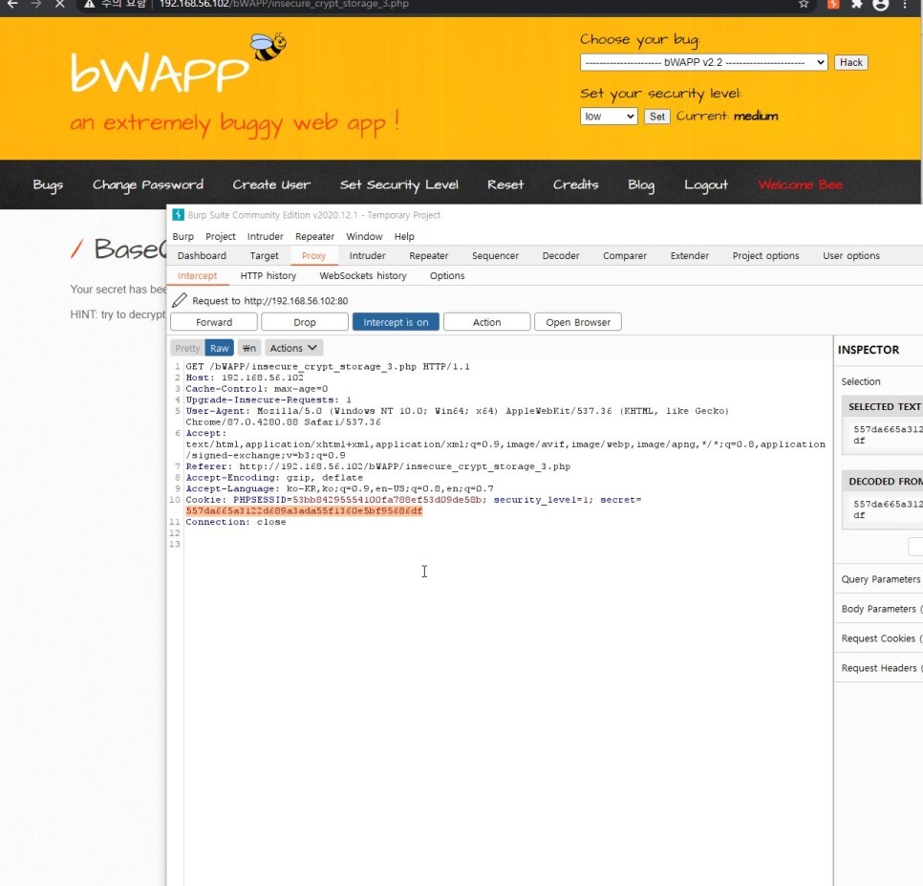Click the Burp Suite window logo icon
The height and width of the screenshot is (886, 923).
click(x=178, y=215)
